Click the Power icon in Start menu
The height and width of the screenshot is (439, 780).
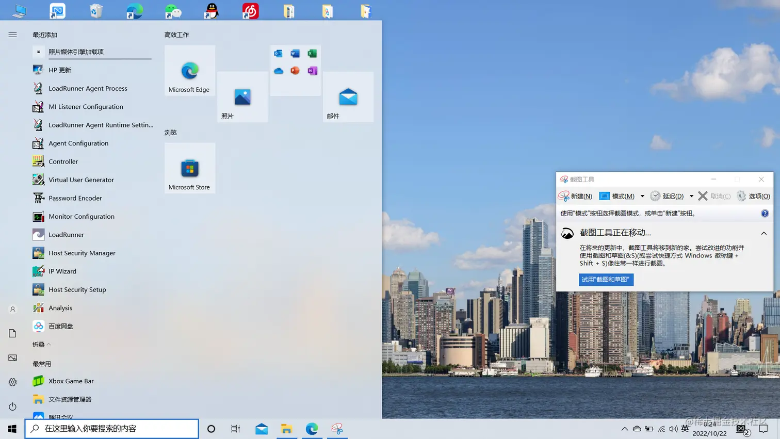point(12,407)
